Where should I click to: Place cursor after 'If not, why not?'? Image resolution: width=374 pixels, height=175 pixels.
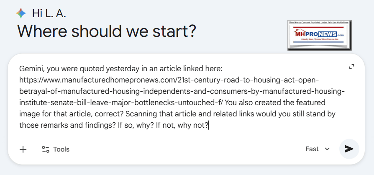[209, 125]
